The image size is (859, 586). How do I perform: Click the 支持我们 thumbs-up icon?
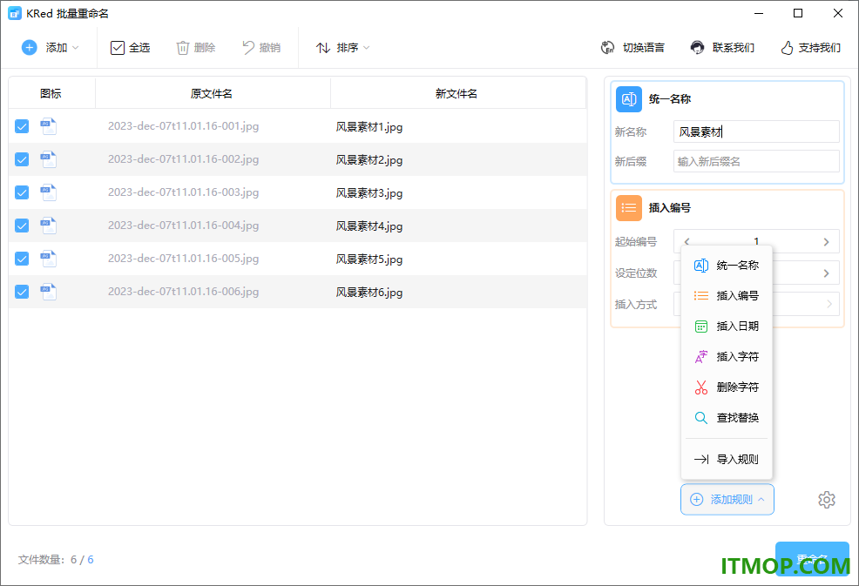pos(787,48)
